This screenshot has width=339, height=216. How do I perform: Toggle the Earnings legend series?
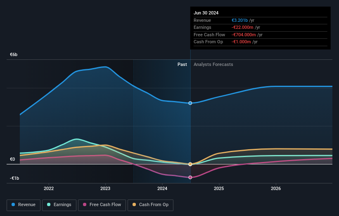[x=59, y=205]
